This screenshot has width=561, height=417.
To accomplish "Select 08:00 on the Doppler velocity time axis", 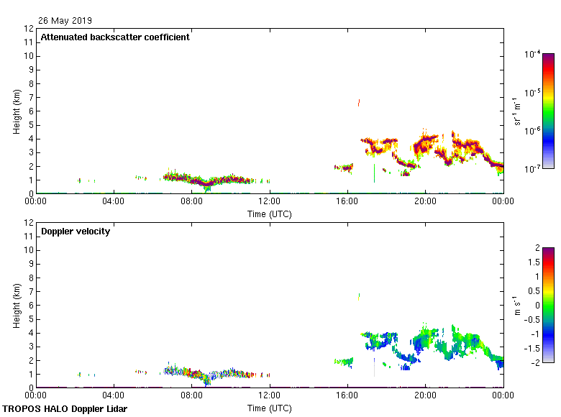I will (192, 395).
